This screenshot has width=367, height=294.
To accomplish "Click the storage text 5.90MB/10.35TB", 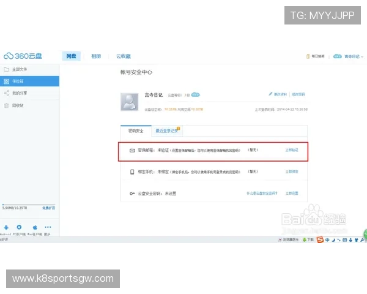I will (15, 208).
